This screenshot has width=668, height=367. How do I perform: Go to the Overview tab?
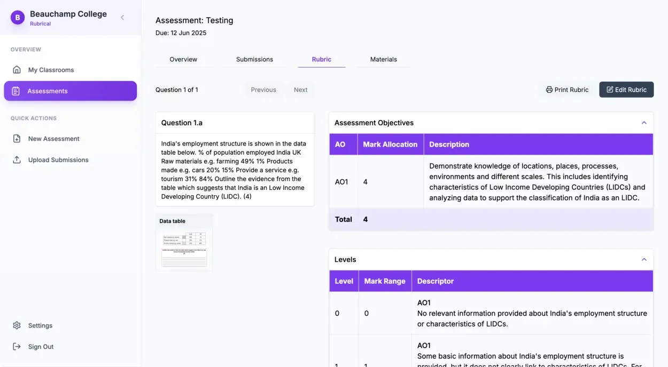(x=183, y=59)
